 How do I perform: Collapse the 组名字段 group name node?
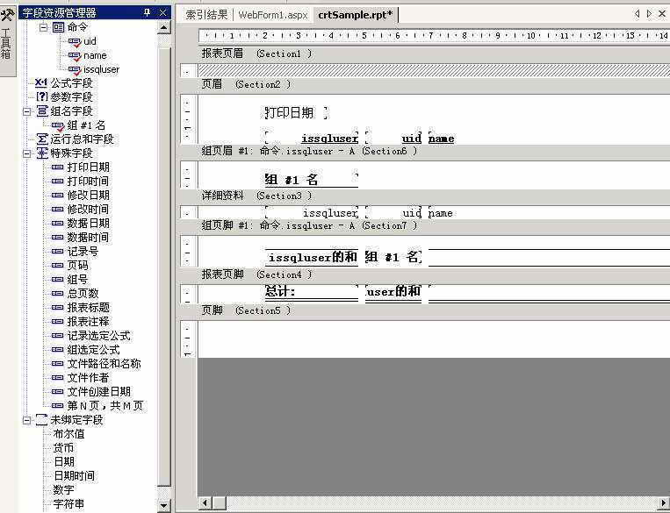pyautogui.click(x=27, y=111)
